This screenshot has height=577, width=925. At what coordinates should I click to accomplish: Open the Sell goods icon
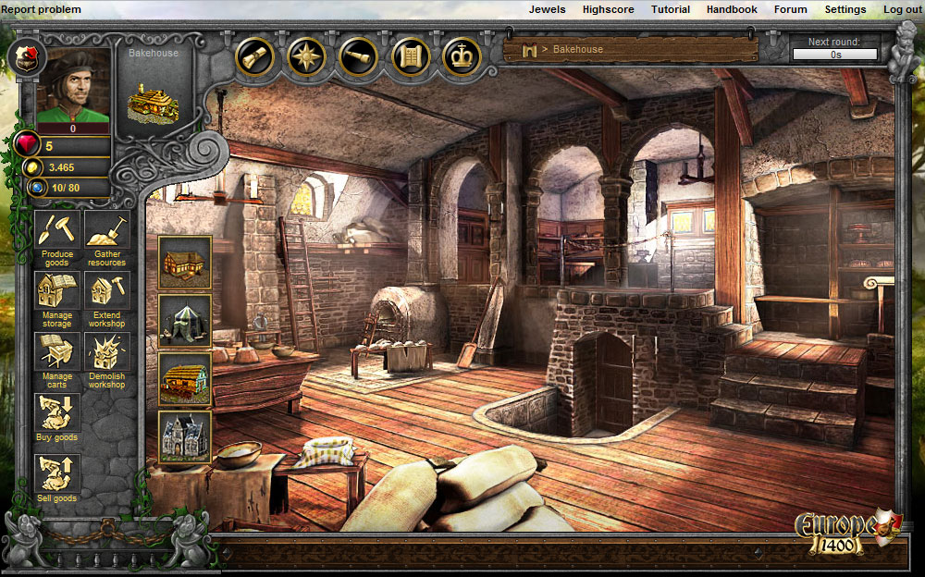[57, 474]
